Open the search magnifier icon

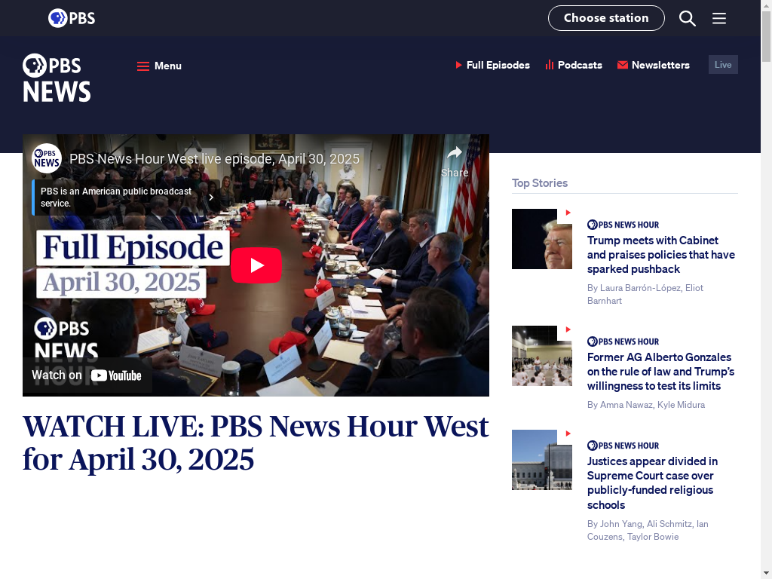(x=688, y=18)
